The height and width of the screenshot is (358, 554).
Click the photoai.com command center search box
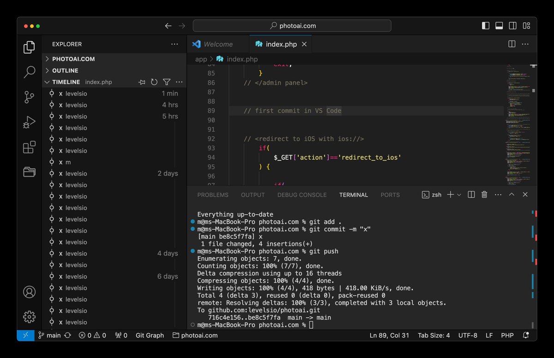pyautogui.click(x=292, y=26)
